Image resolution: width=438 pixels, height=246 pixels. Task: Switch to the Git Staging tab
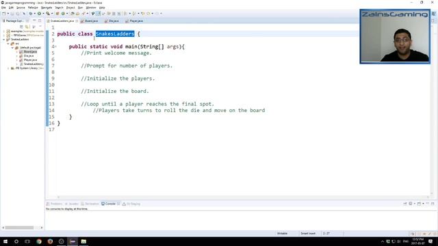click(131, 204)
